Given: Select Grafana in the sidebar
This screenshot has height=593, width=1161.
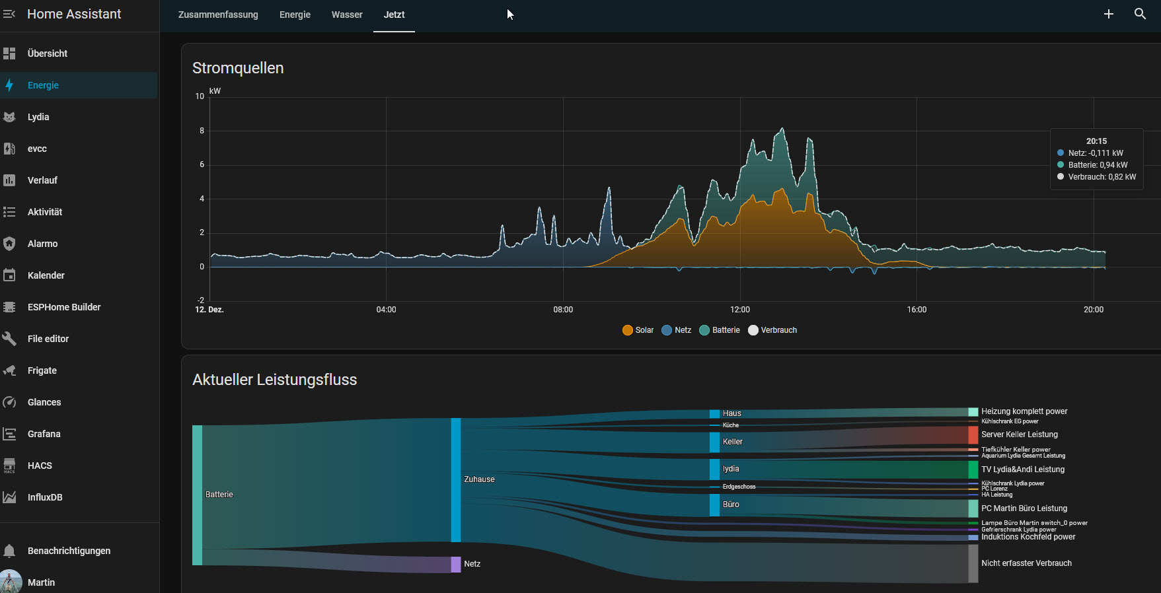Looking at the screenshot, I should point(44,434).
